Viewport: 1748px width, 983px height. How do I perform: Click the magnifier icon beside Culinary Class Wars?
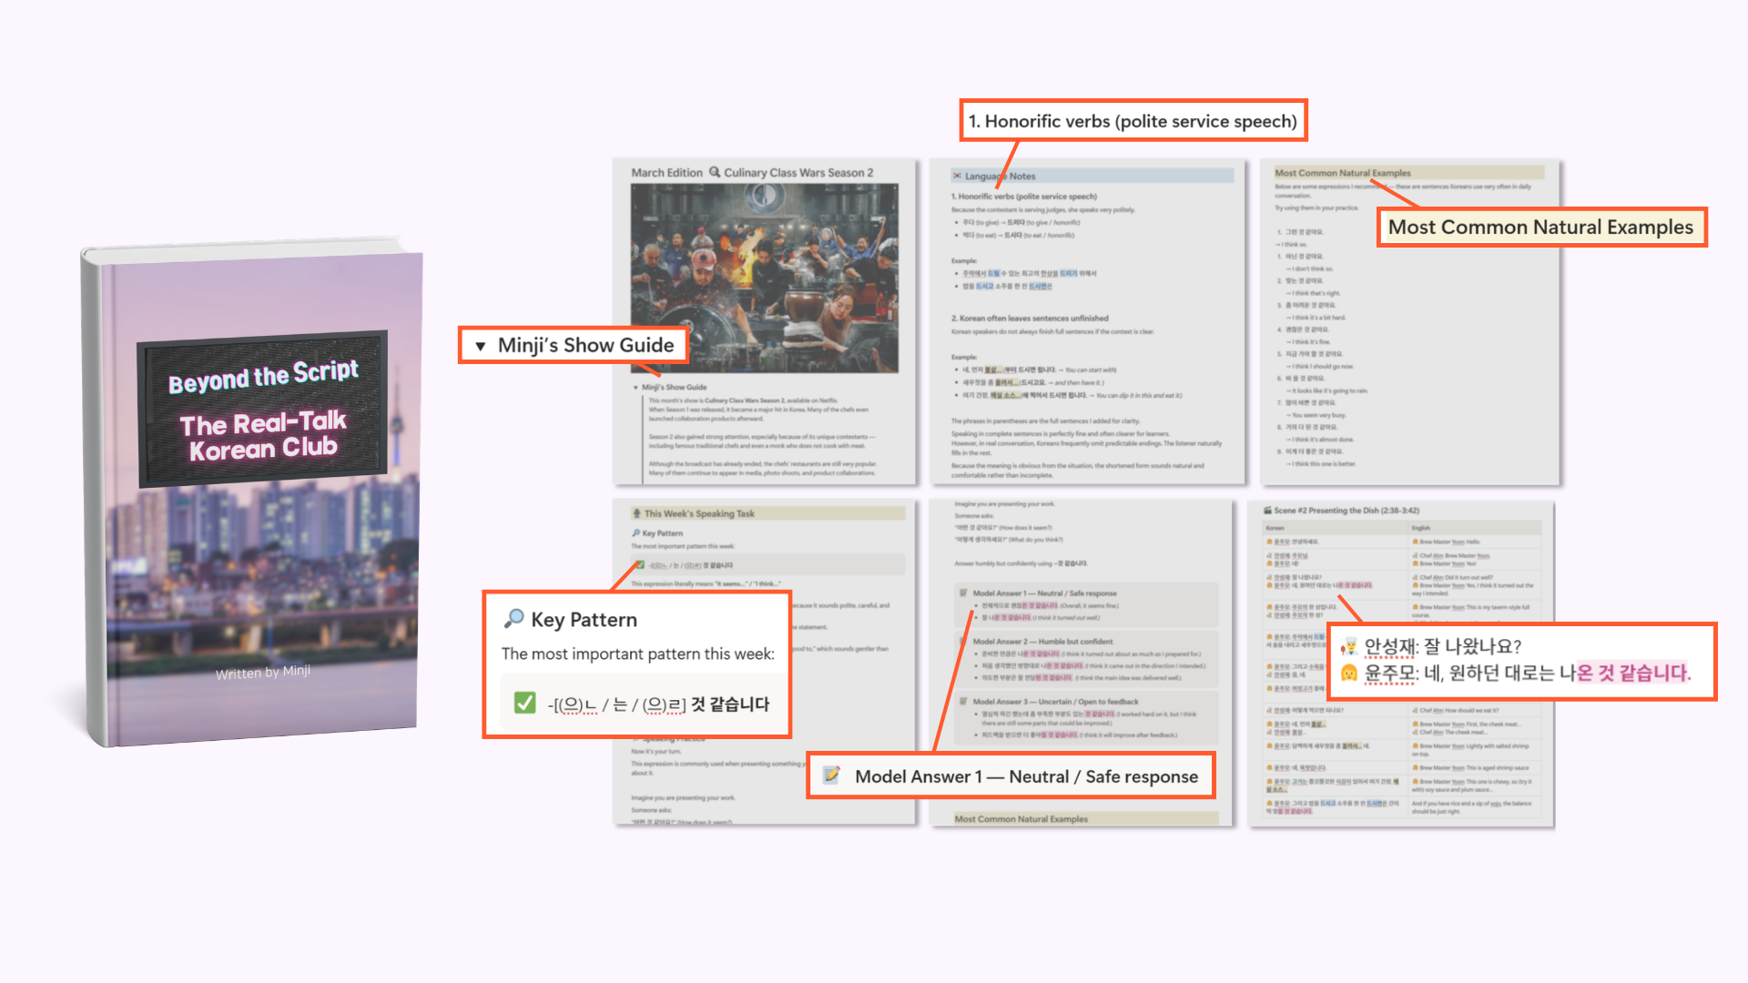tap(715, 172)
